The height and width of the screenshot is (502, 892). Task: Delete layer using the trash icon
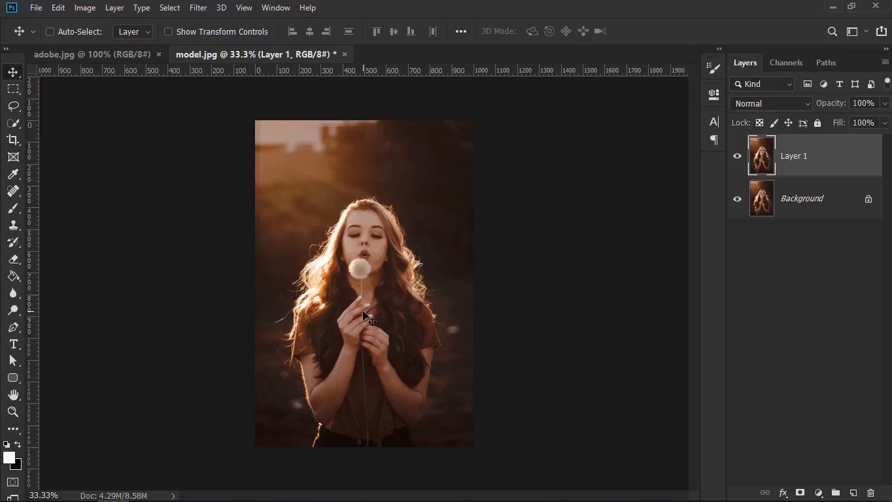coord(870,493)
